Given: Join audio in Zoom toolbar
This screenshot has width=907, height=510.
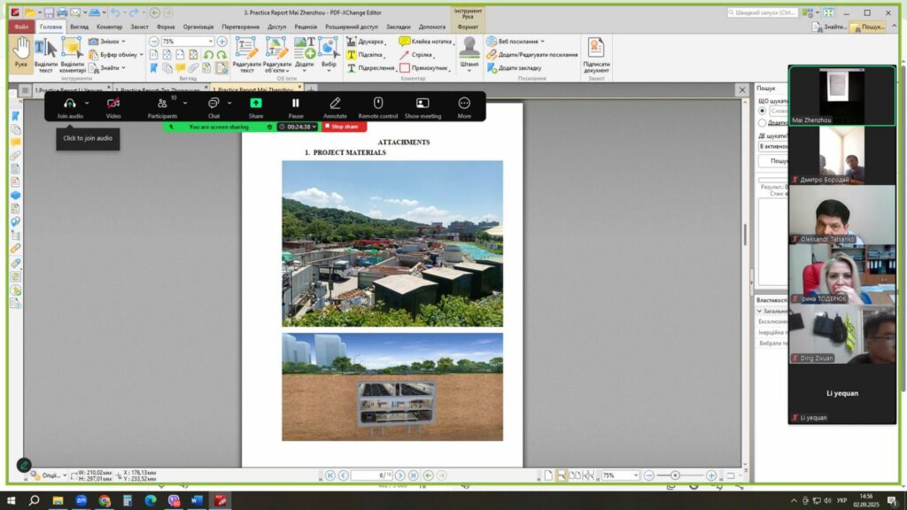Looking at the screenshot, I should [70, 107].
